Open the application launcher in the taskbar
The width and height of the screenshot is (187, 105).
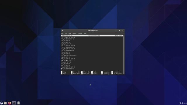pyautogui.click(x=1, y=103)
